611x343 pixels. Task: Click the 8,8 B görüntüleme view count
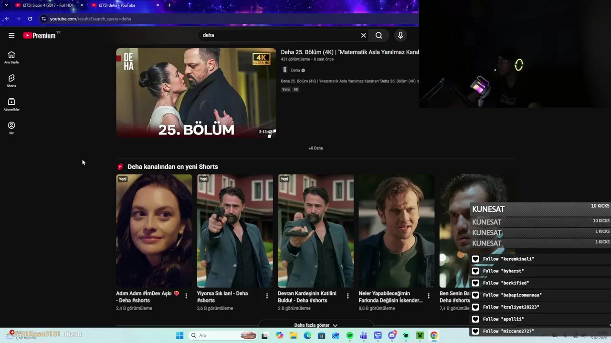tap(377, 308)
